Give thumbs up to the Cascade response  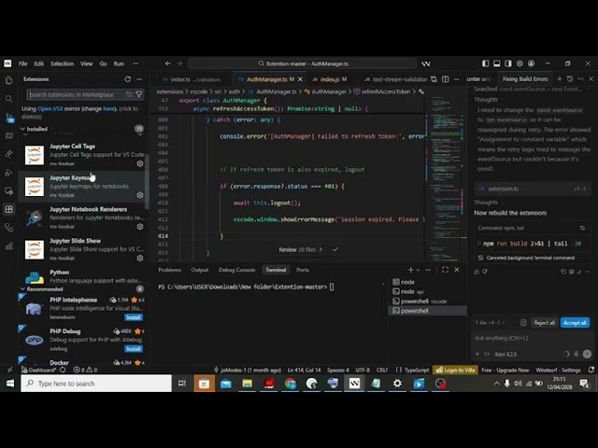pyautogui.click(x=477, y=272)
